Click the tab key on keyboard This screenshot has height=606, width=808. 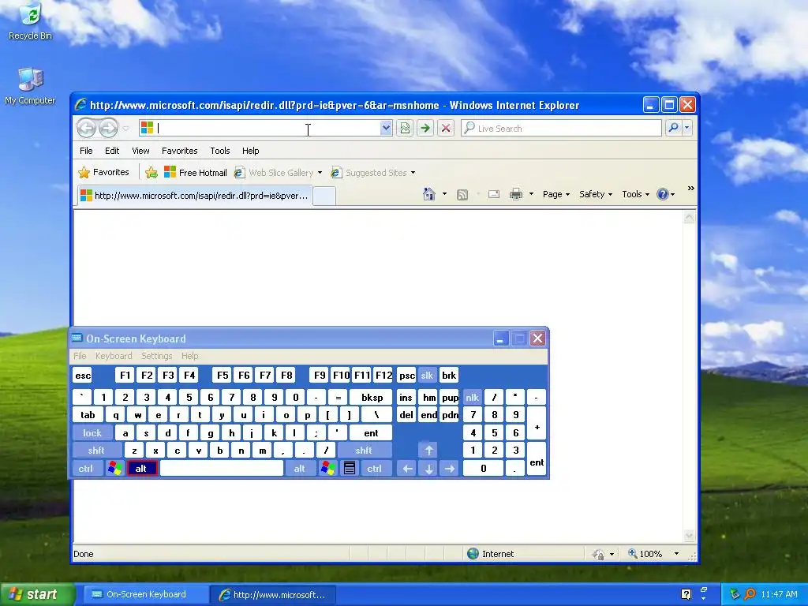pos(88,415)
